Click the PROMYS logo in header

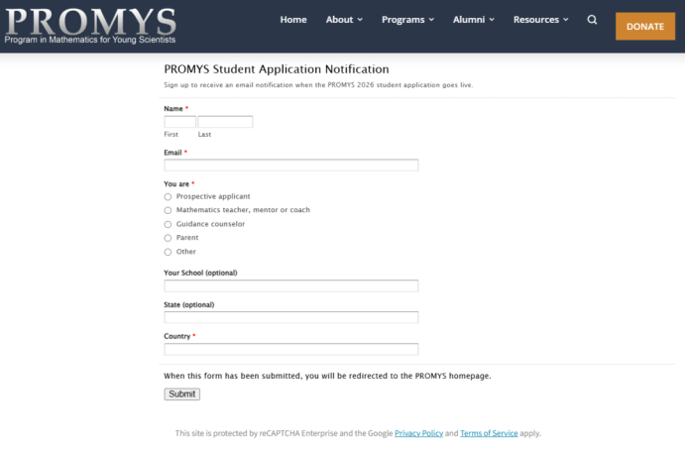click(91, 26)
